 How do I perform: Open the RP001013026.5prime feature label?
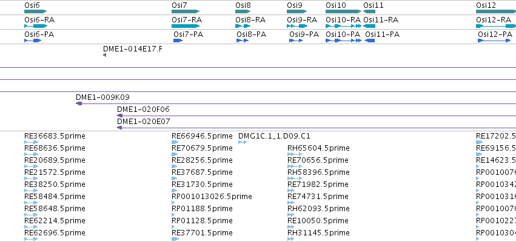(x=212, y=197)
